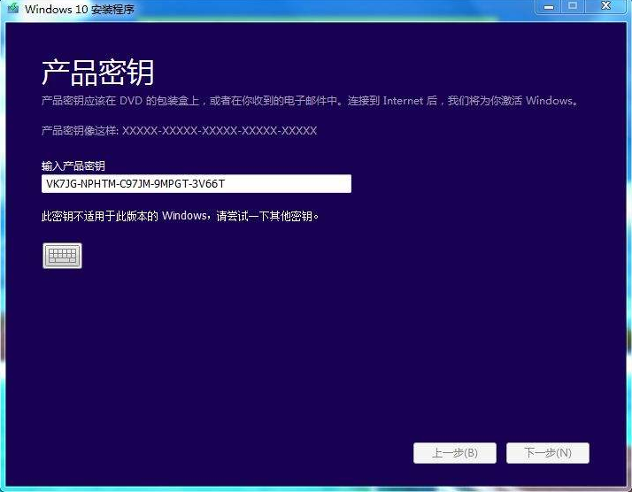
Task: Close the Windows 10 安装程序 window
Action: point(605,7)
